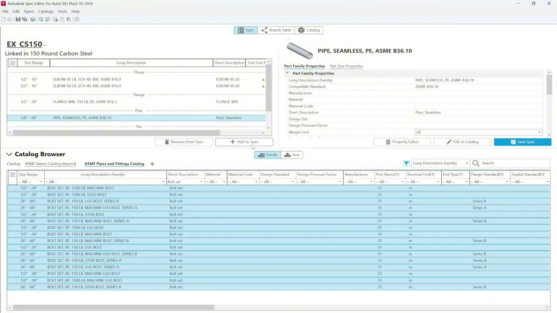This screenshot has width=557, height=313.
Task: Click Short Description value Pipe, Seamless
Action: pyautogui.click(x=428, y=113)
